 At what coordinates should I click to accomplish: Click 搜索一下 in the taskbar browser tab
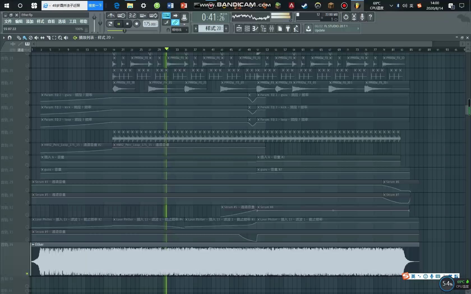[95, 5]
